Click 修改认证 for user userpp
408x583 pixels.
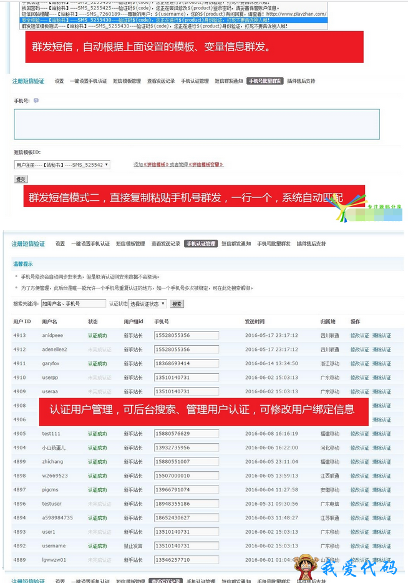[x=360, y=378]
